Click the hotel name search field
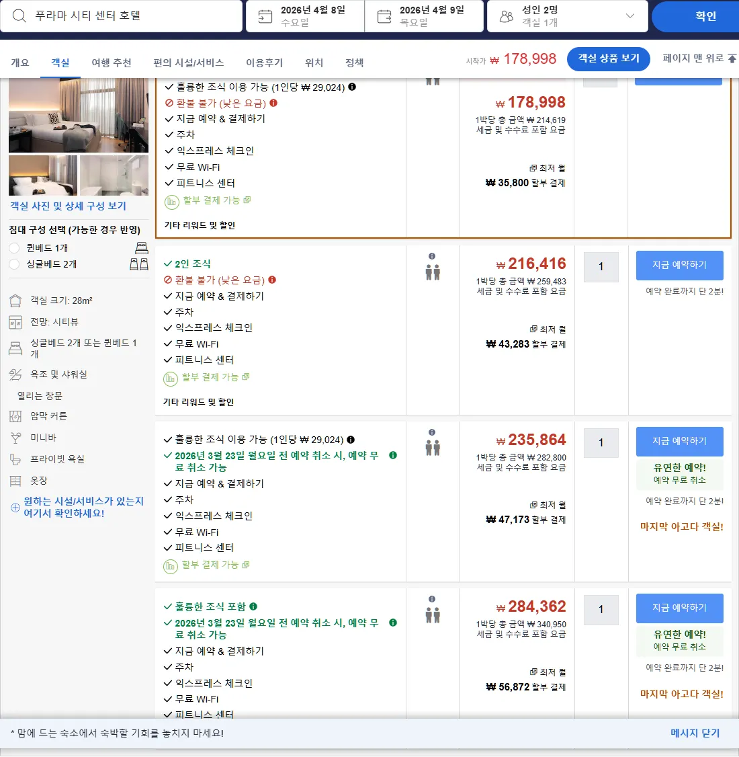 122,16
